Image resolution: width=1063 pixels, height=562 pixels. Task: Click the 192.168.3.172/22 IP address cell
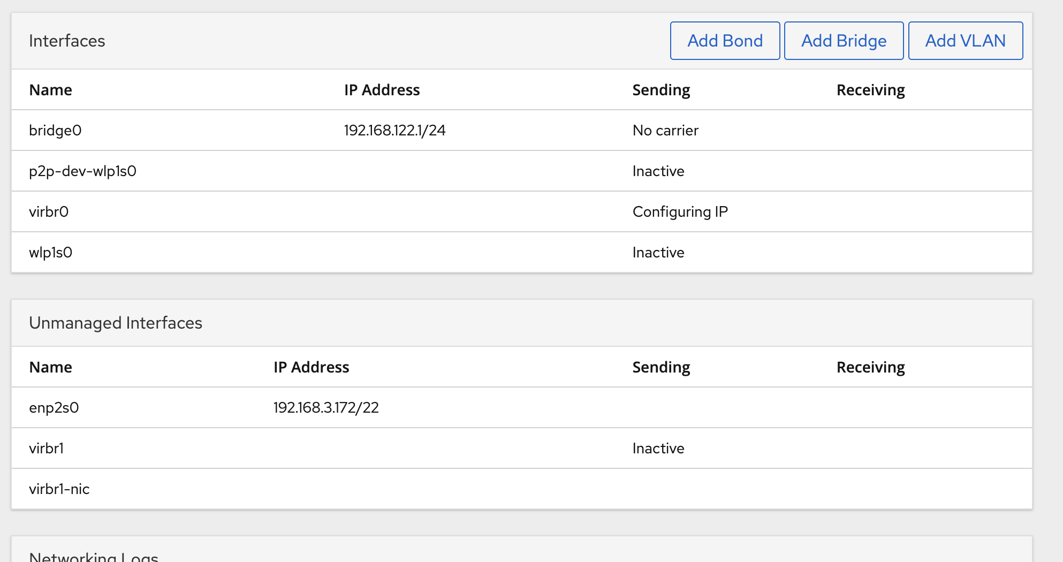tap(326, 407)
